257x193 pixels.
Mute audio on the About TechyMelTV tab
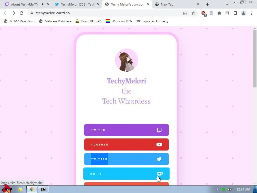43,4
